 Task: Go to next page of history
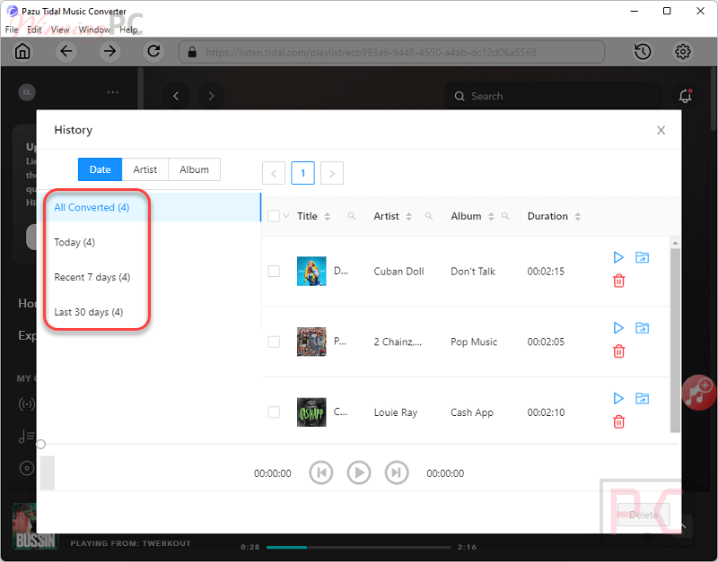click(x=332, y=173)
